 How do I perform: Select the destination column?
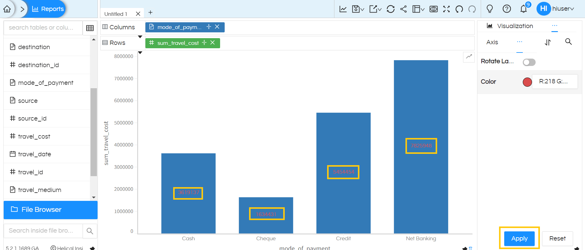(47, 47)
